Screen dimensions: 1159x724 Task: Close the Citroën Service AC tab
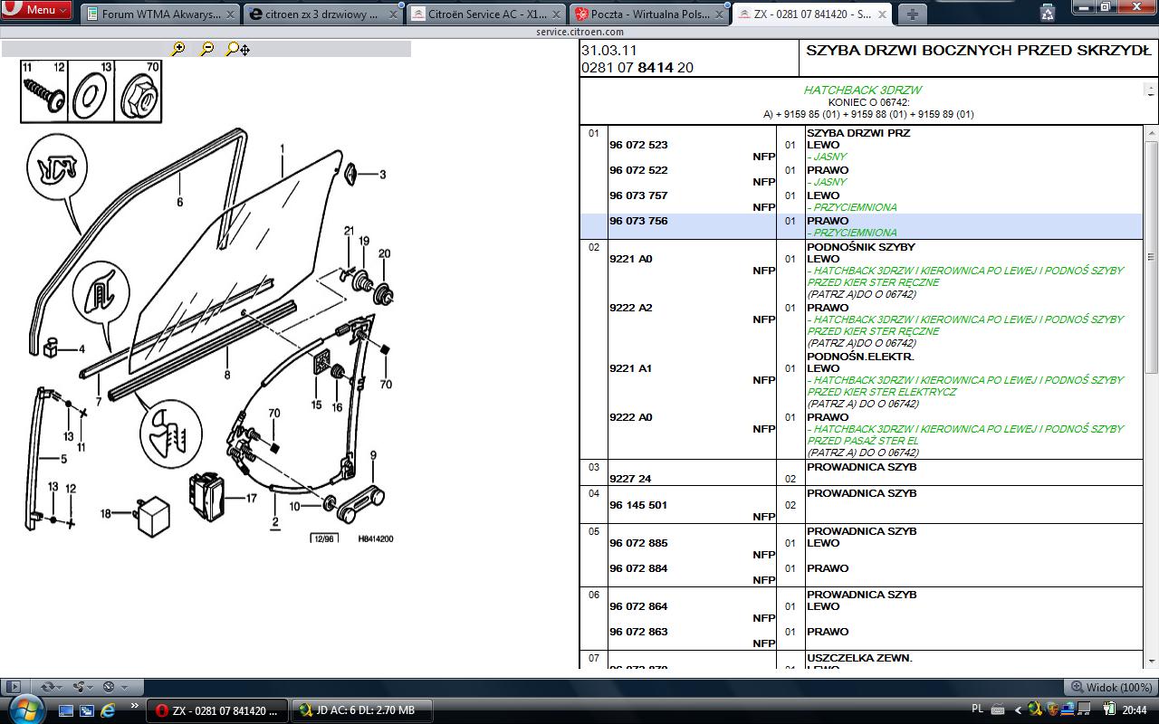556,14
